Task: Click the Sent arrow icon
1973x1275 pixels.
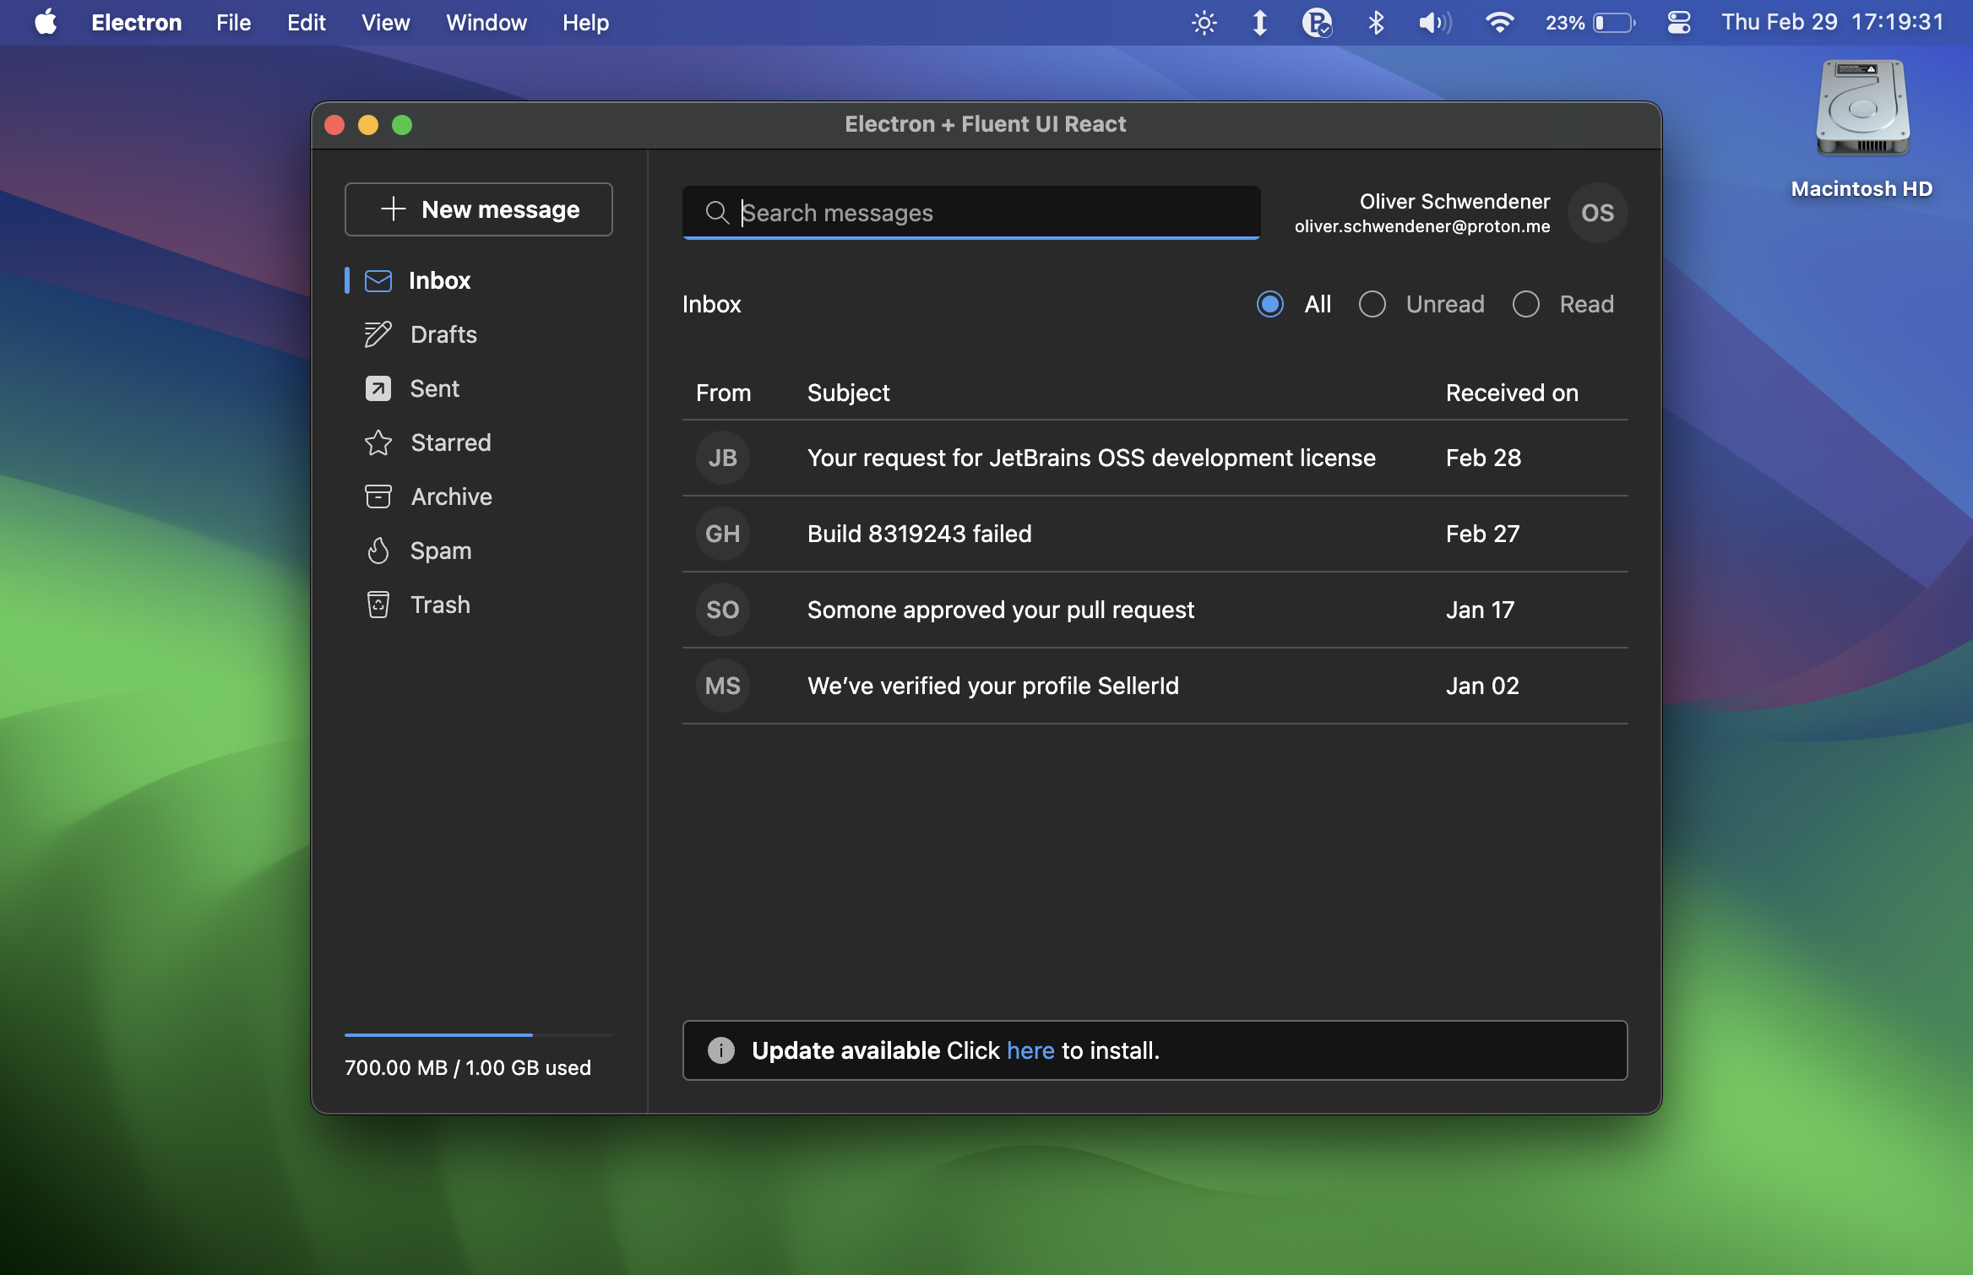Action: pos(378,388)
